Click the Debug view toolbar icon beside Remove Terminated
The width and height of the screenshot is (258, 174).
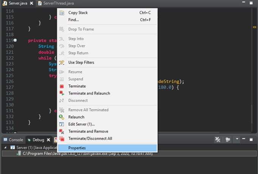(x=228, y=140)
